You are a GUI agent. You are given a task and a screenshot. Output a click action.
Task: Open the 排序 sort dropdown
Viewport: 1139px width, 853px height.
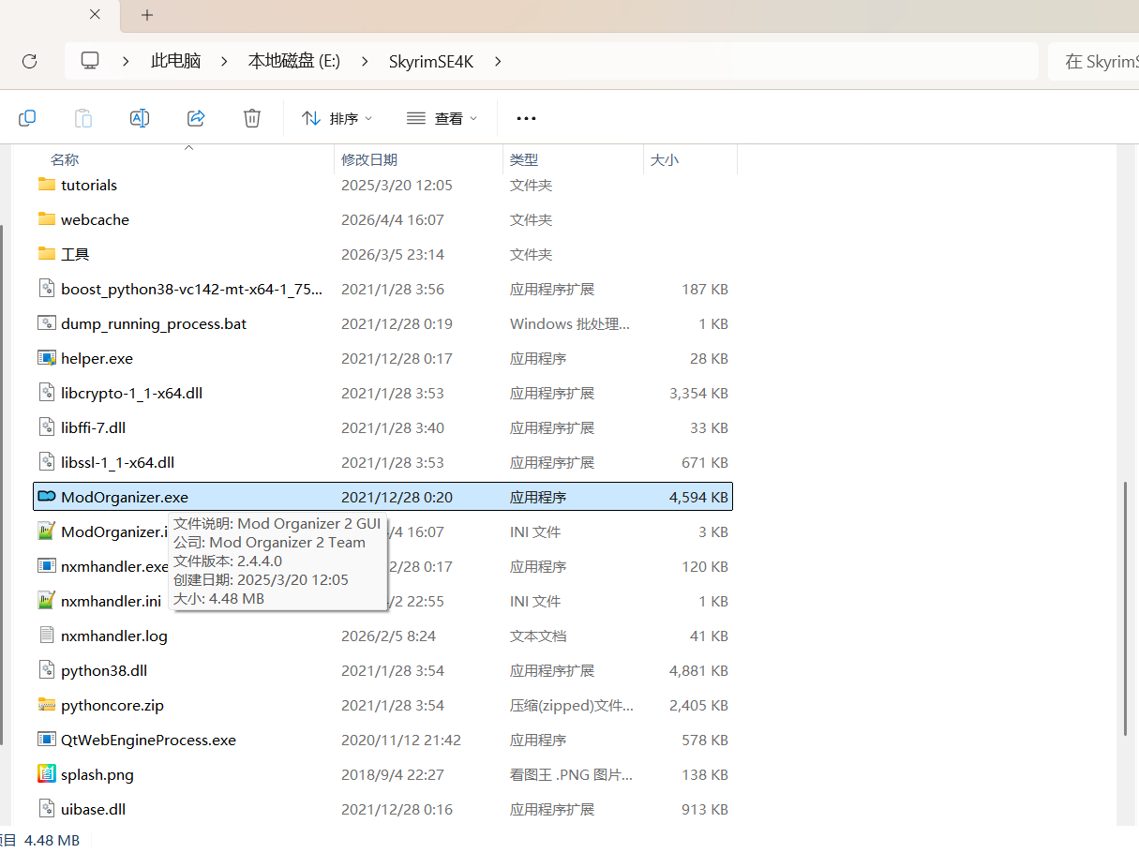337,117
